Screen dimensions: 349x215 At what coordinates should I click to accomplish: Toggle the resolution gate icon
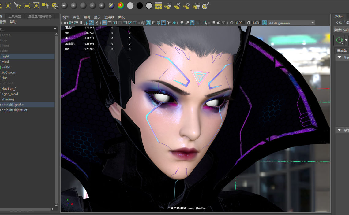pos(114,23)
